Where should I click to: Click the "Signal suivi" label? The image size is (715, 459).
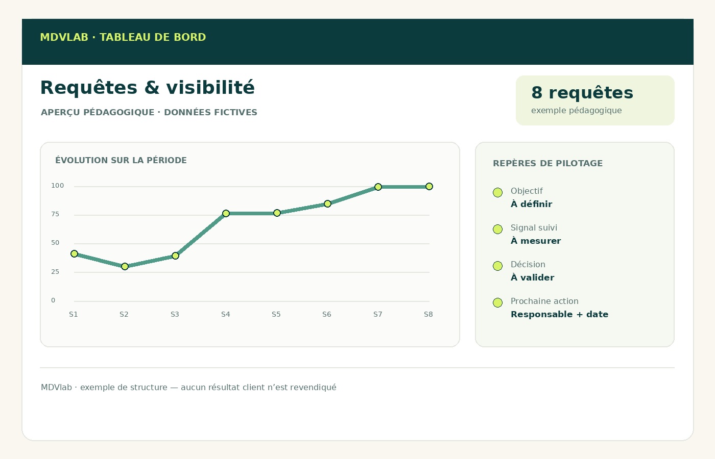[534, 227]
